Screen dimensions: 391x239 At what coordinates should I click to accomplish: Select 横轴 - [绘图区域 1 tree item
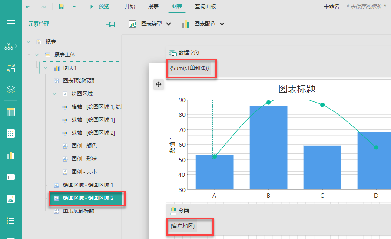[96, 107]
